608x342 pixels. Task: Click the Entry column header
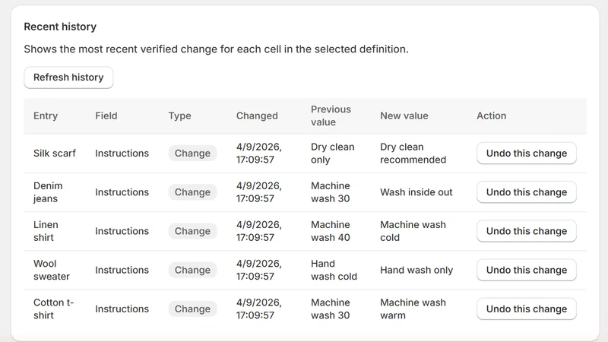(46, 116)
